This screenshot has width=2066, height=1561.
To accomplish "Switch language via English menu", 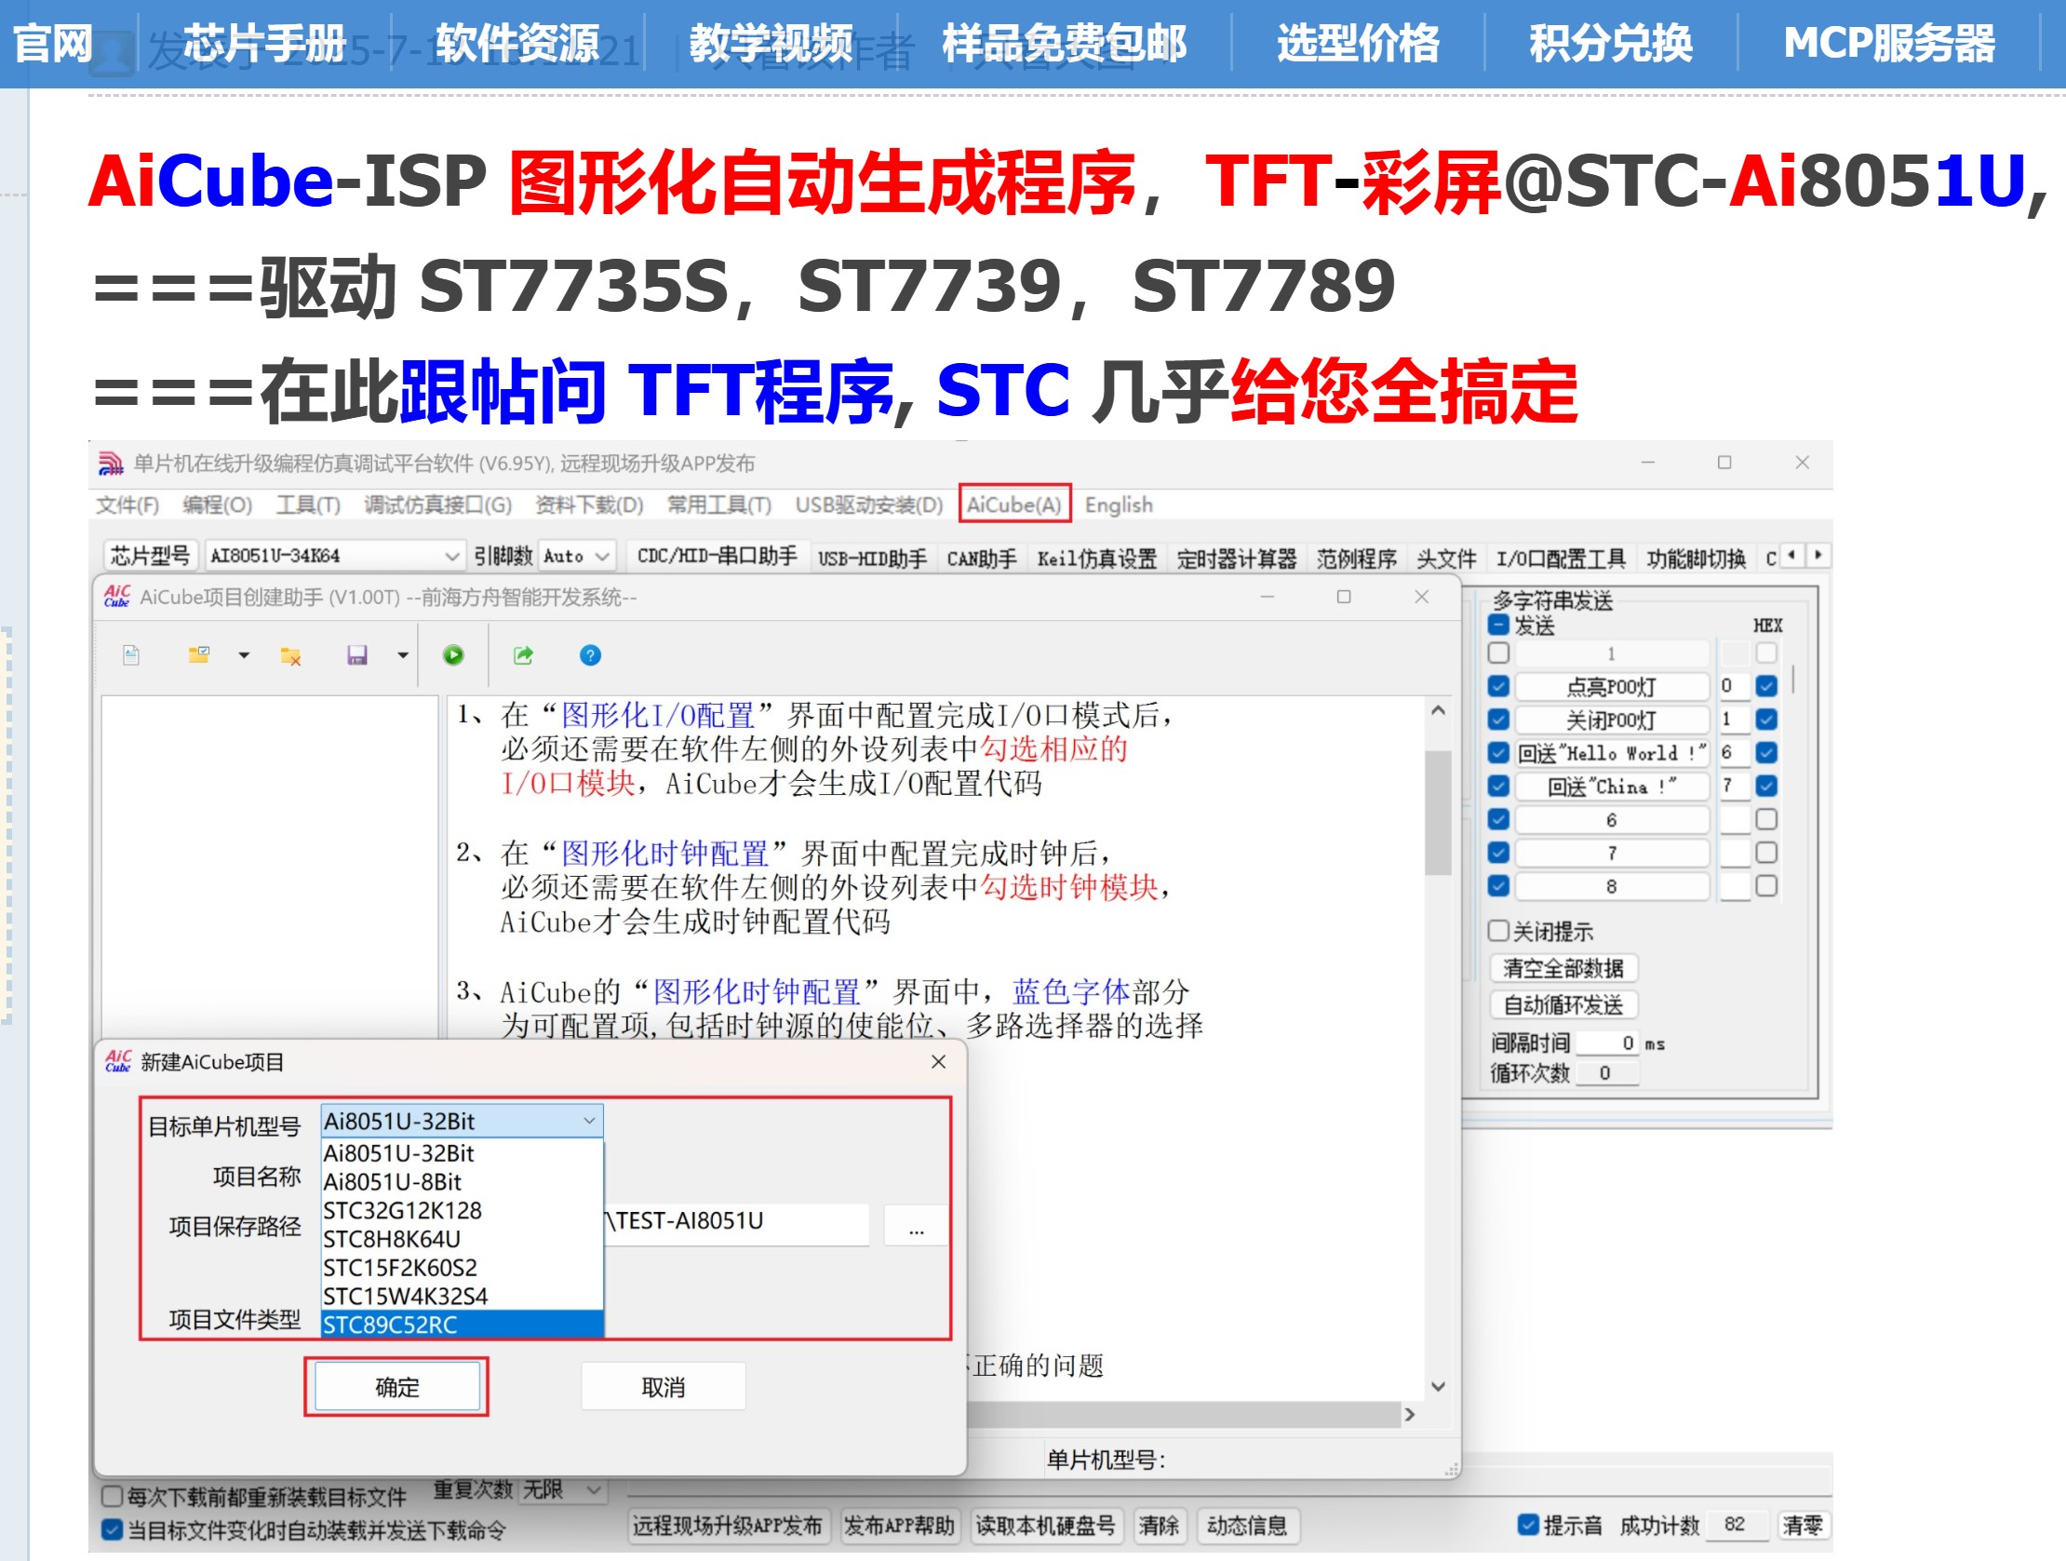I will pyautogui.click(x=1119, y=505).
